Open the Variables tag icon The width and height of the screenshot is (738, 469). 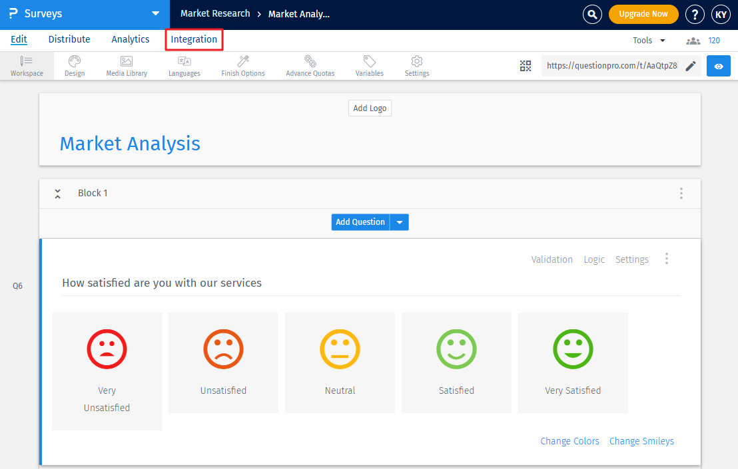coord(369,66)
